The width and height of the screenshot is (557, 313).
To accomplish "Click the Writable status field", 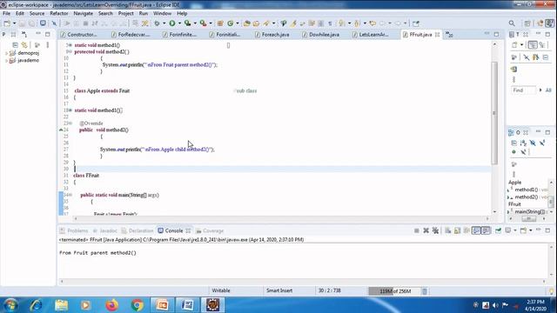I will [221, 290].
